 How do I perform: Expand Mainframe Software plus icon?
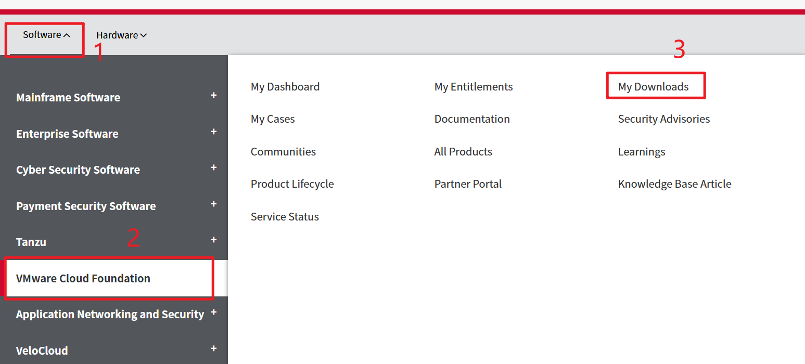[213, 96]
